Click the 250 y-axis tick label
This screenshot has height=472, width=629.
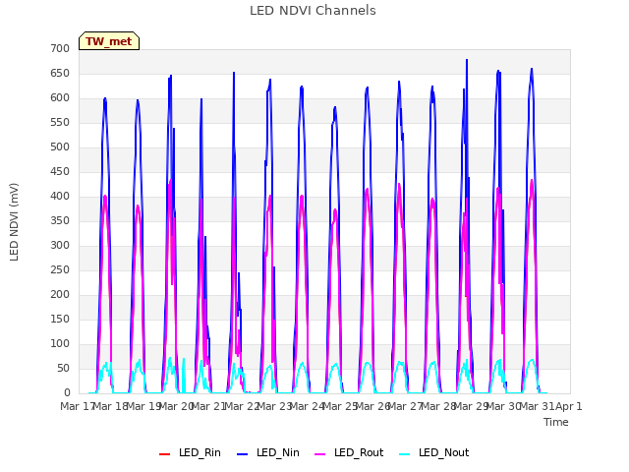click(60, 270)
